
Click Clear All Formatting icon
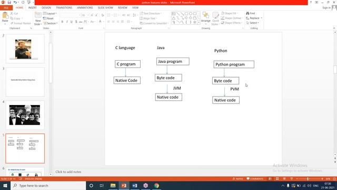point(103,15)
